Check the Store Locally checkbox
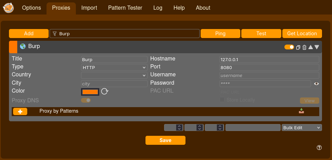332x160 pixels. click(222, 100)
